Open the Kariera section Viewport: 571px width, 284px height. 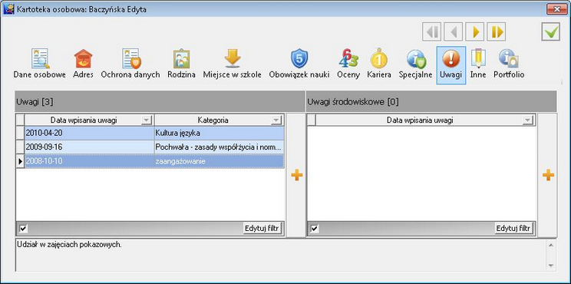(x=379, y=64)
